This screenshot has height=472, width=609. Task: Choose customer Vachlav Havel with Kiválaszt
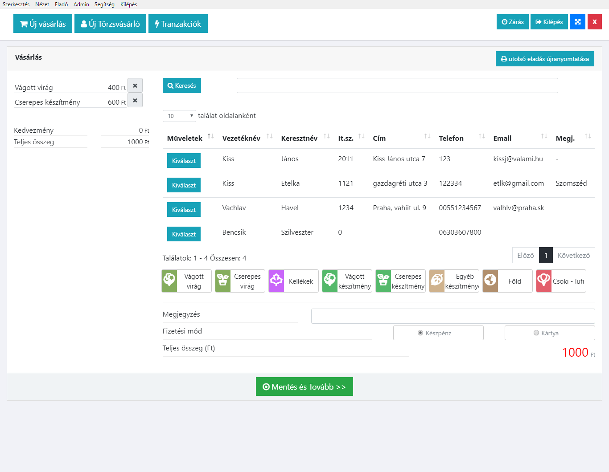pyautogui.click(x=184, y=210)
